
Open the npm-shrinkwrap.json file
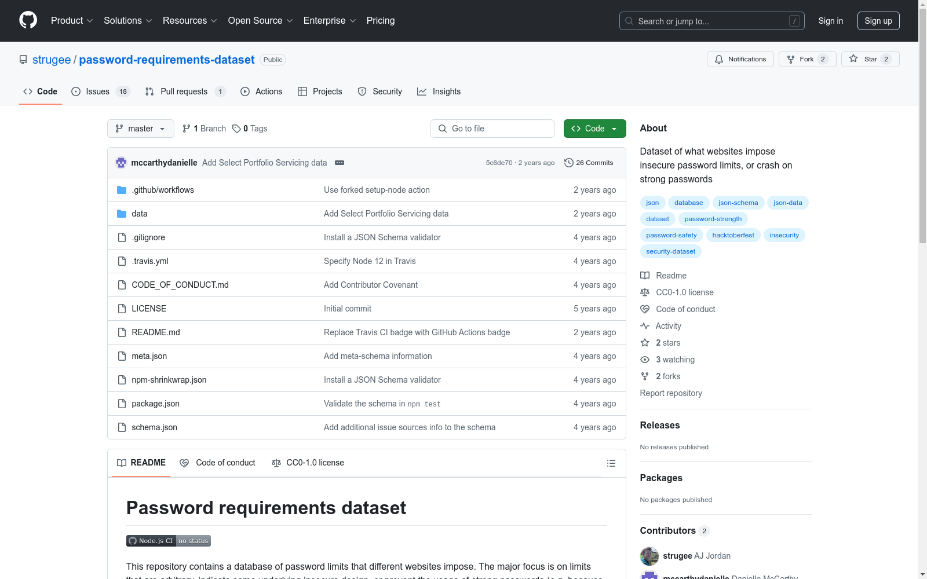point(169,380)
